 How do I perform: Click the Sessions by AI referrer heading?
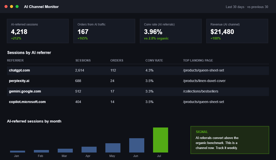click(29, 53)
